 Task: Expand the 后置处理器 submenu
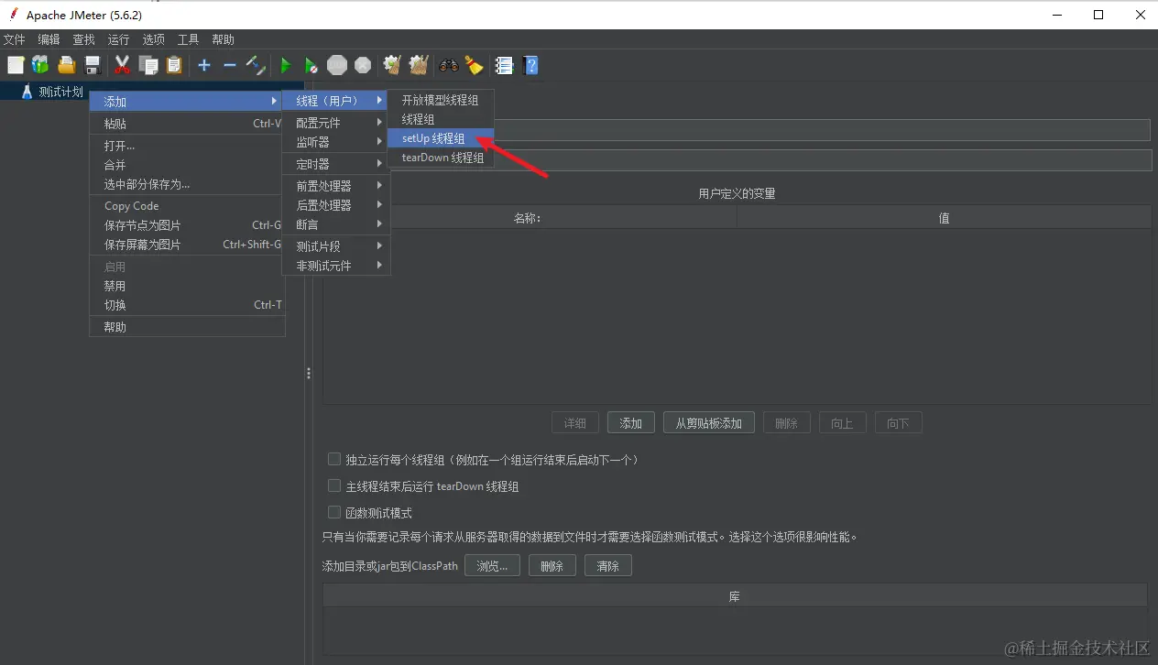pos(336,205)
